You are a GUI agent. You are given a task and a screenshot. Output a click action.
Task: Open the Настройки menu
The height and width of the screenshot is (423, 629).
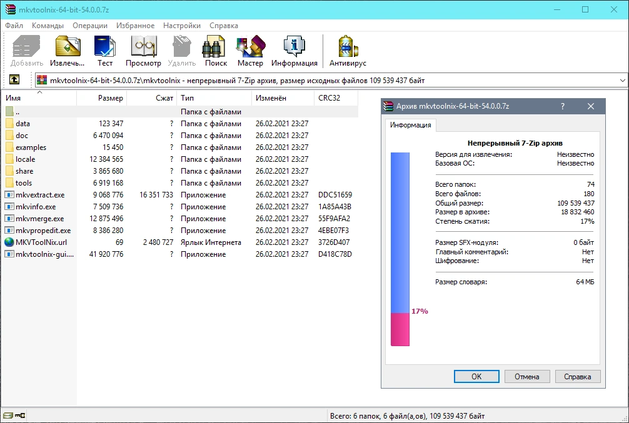[x=182, y=25]
